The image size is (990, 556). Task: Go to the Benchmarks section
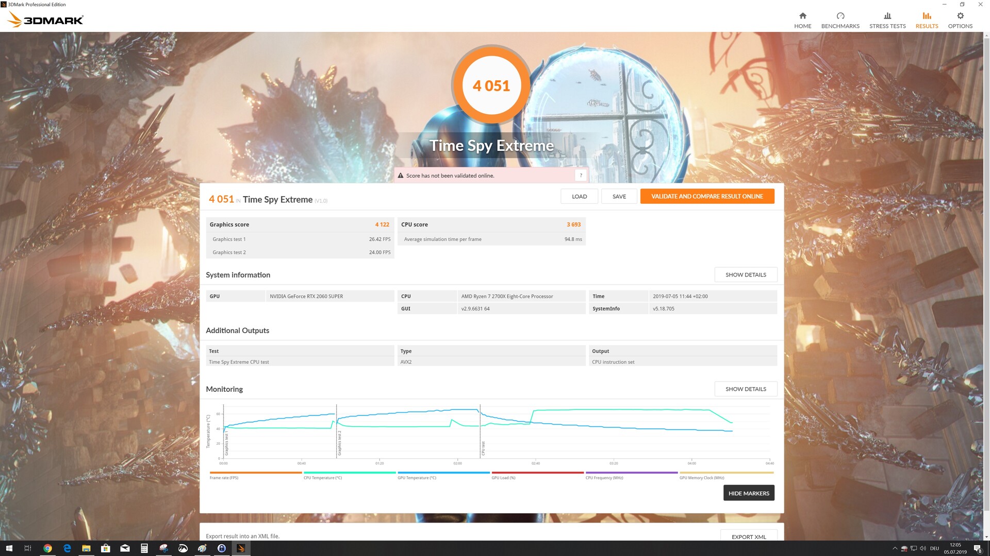tap(840, 21)
